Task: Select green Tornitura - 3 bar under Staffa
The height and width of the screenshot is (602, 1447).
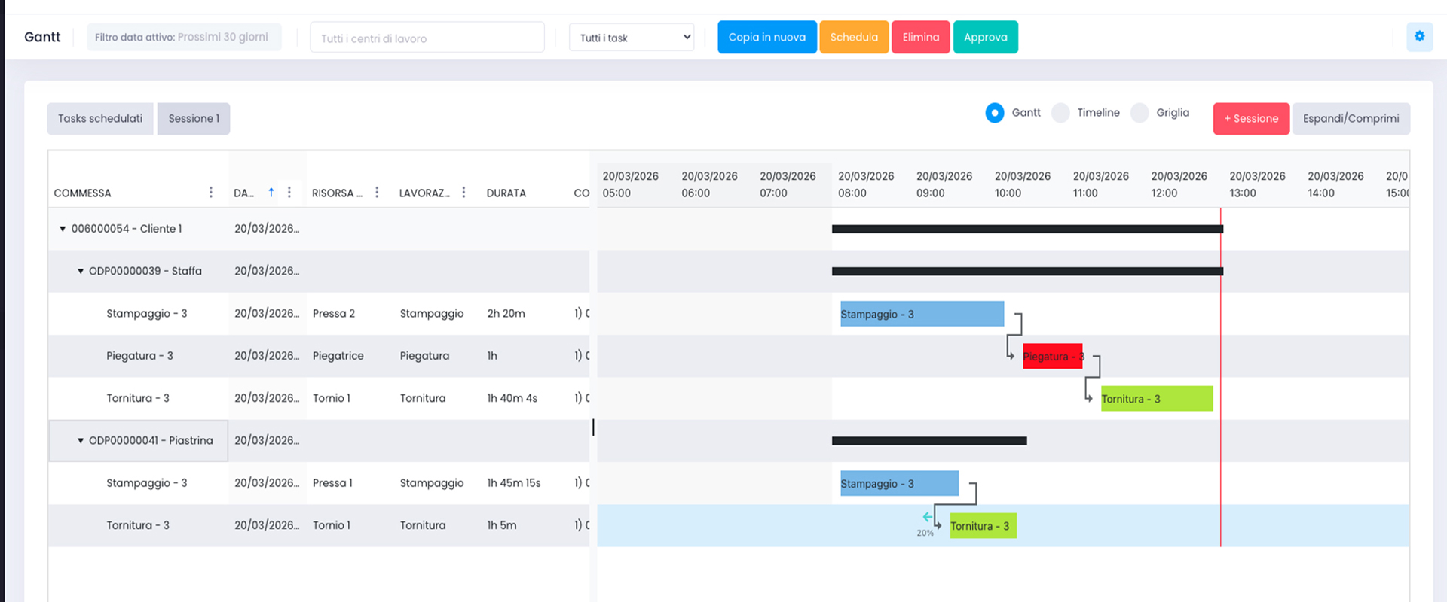Action: pos(1157,398)
